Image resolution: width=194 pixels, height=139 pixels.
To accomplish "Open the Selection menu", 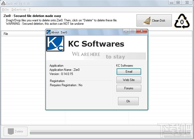I will tap(19, 9).
